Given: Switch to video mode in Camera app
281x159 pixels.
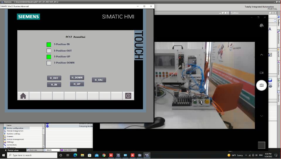Looking at the screenshot, I should 261,73.
